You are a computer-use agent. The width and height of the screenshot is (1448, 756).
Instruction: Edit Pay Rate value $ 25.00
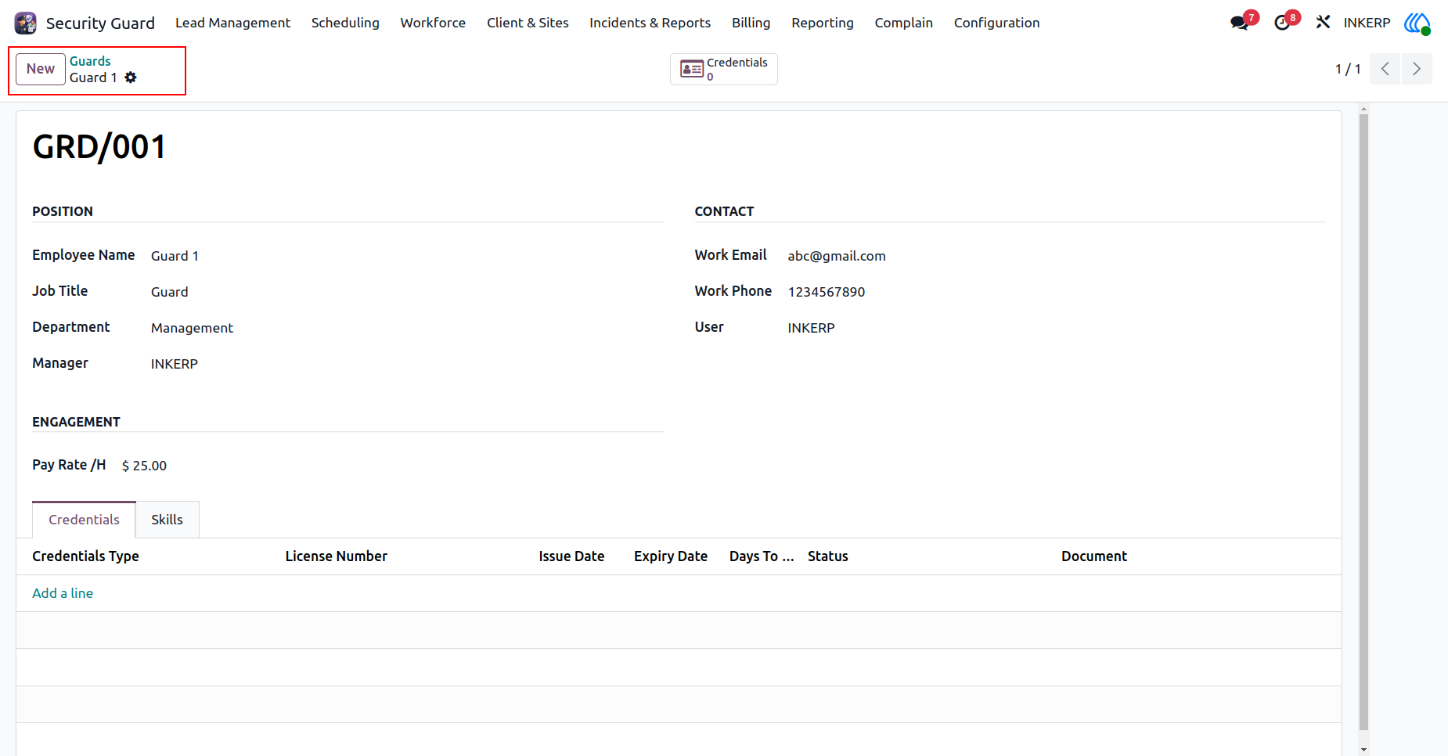(x=144, y=466)
